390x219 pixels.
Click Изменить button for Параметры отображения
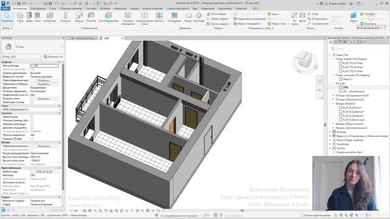point(44,84)
